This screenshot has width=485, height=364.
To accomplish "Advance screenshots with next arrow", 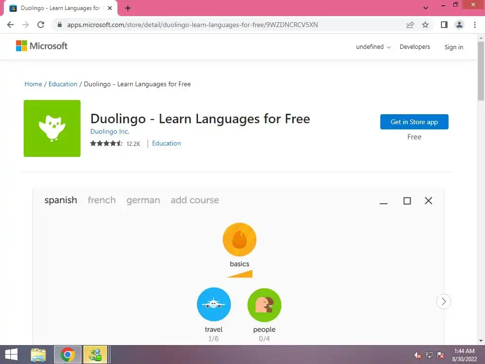I will pyautogui.click(x=443, y=301).
